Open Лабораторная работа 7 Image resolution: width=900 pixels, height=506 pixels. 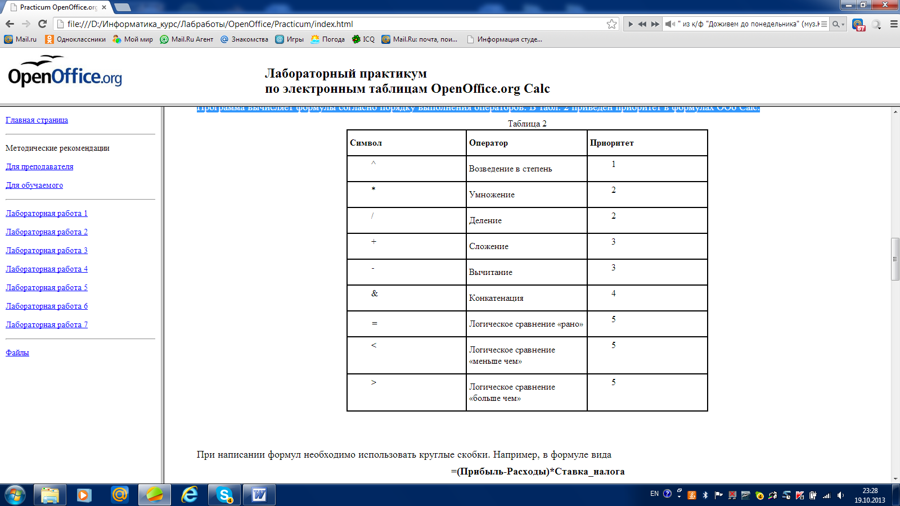tap(47, 324)
